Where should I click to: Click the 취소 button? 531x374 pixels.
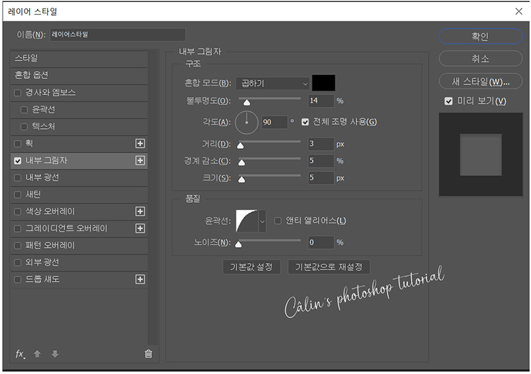click(x=481, y=58)
